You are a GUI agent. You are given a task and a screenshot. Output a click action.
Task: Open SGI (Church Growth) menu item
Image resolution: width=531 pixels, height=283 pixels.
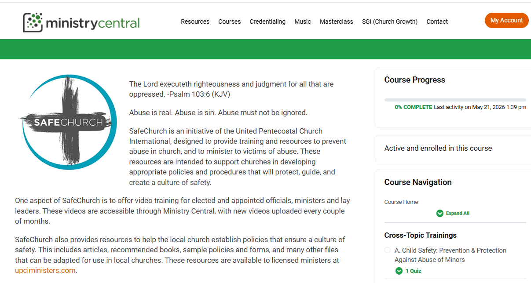(390, 22)
